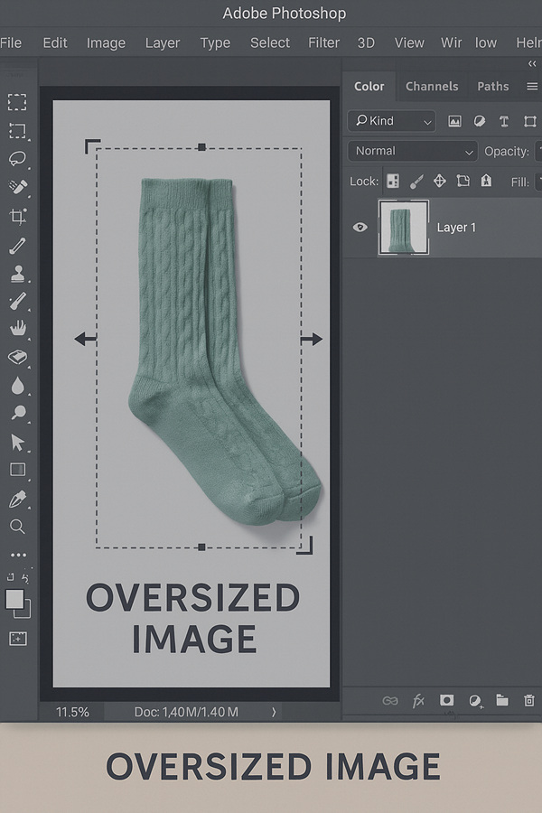Open the Filter menu
The height and width of the screenshot is (813, 542).
(x=323, y=42)
